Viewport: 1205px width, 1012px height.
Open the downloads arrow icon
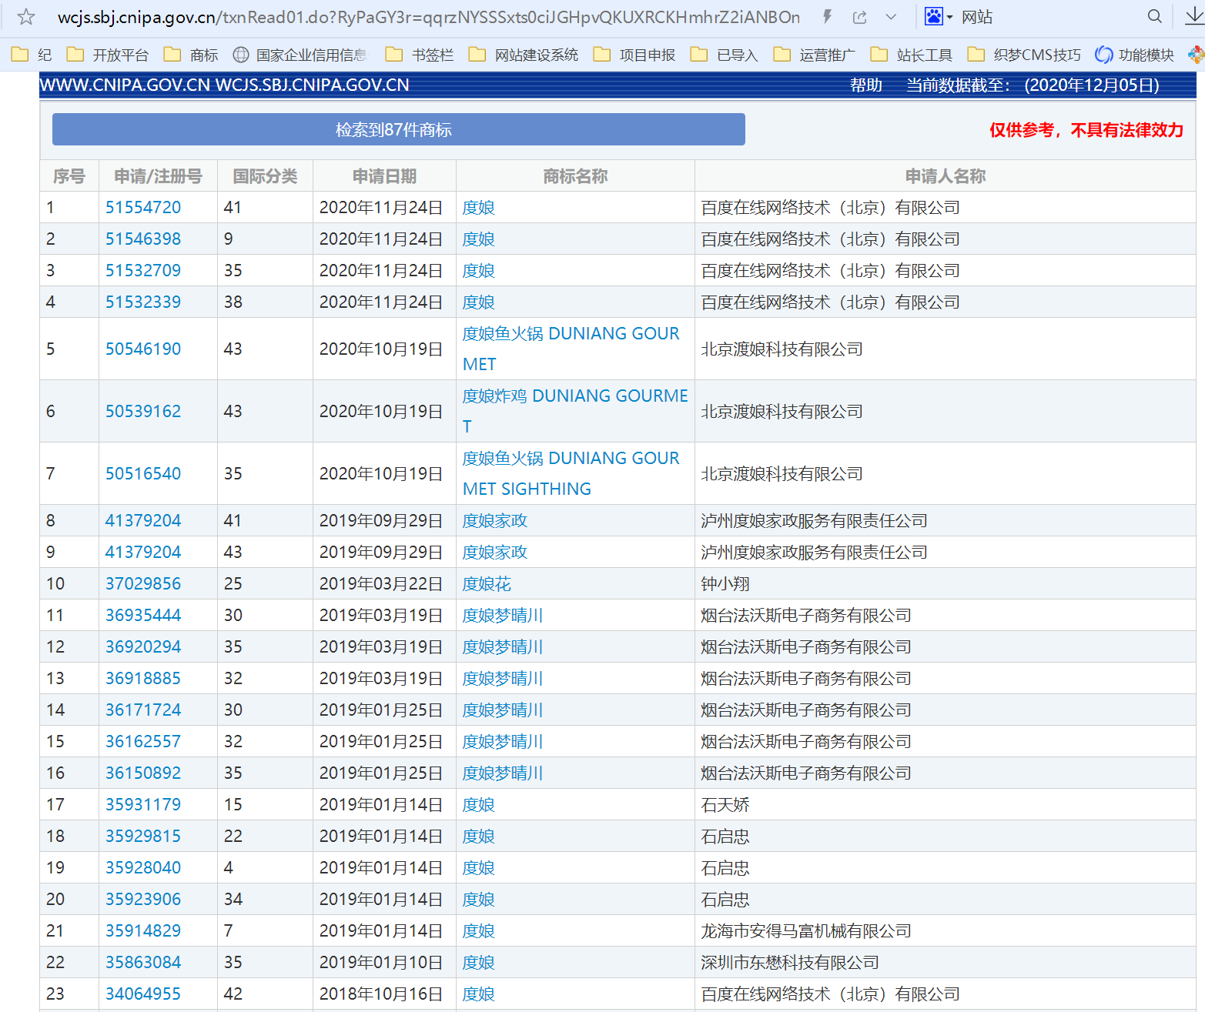click(1194, 17)
